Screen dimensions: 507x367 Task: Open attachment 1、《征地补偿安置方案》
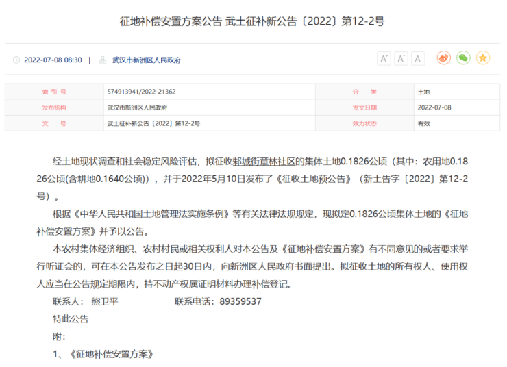pyautogui.click(x=103, y=355)
